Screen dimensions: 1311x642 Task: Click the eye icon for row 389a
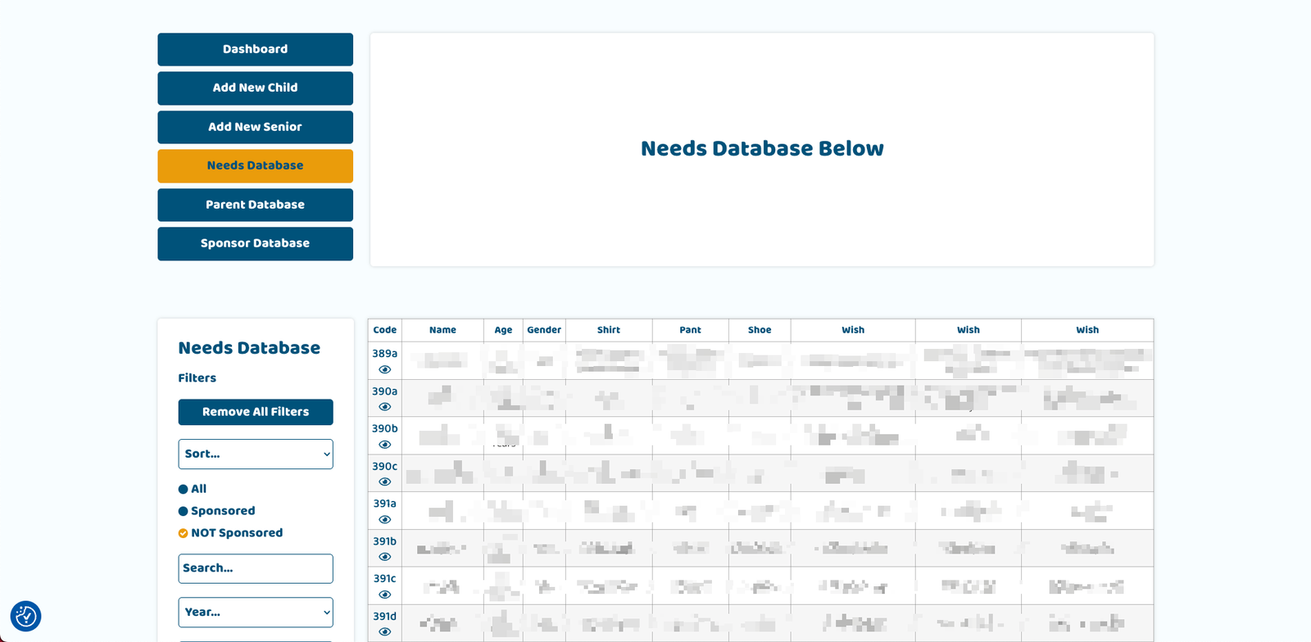(384, 369)
